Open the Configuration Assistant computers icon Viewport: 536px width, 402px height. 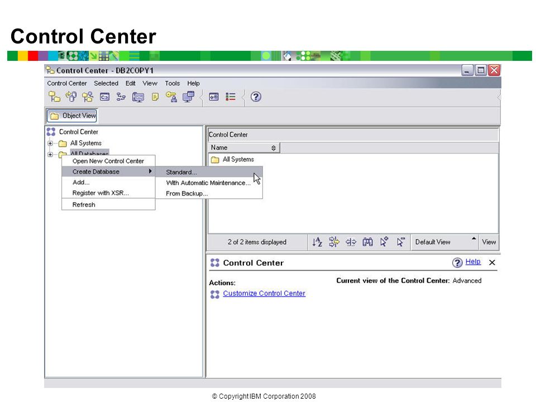189,97
